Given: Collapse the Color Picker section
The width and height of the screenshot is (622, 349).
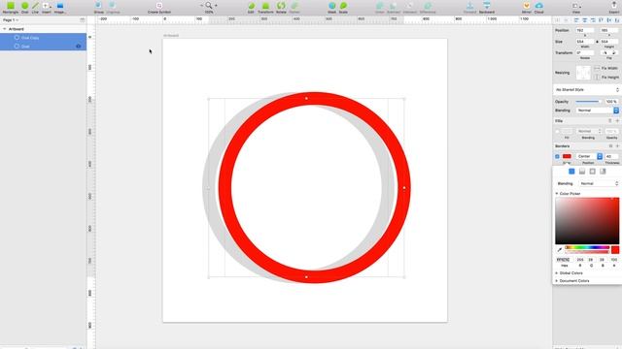Looking at the screenshot, I should point(557,194).
